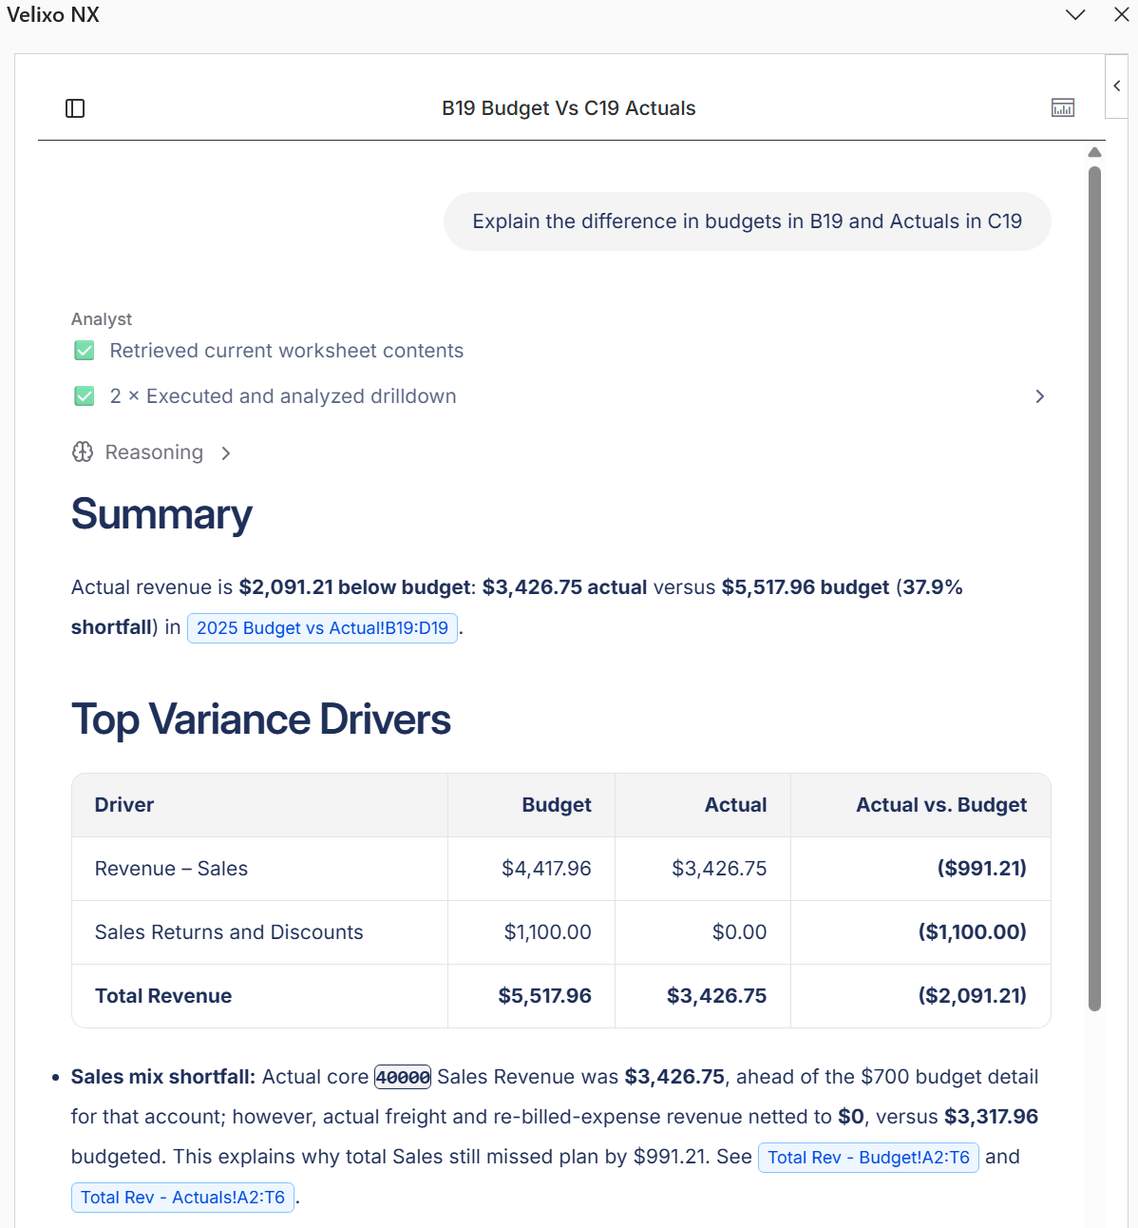Click the vertical scrollbar thumb
The height and width of the screenshot is (1228, 1138).
(x=1094, y=589)
